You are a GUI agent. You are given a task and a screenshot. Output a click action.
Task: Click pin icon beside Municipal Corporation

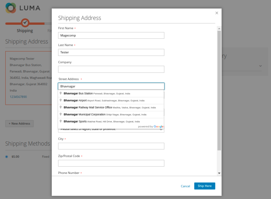61,114
